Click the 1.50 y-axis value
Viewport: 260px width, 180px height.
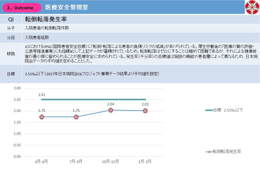pyautogui.click(x=17, y=122)
